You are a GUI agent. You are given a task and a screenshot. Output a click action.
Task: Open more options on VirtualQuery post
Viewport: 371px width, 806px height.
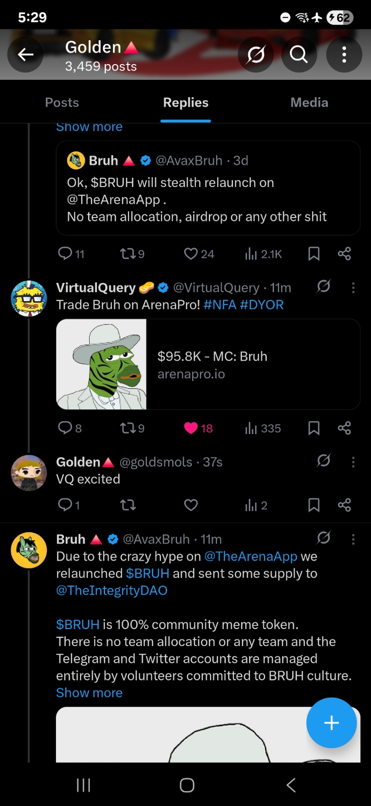coord(353,288)
